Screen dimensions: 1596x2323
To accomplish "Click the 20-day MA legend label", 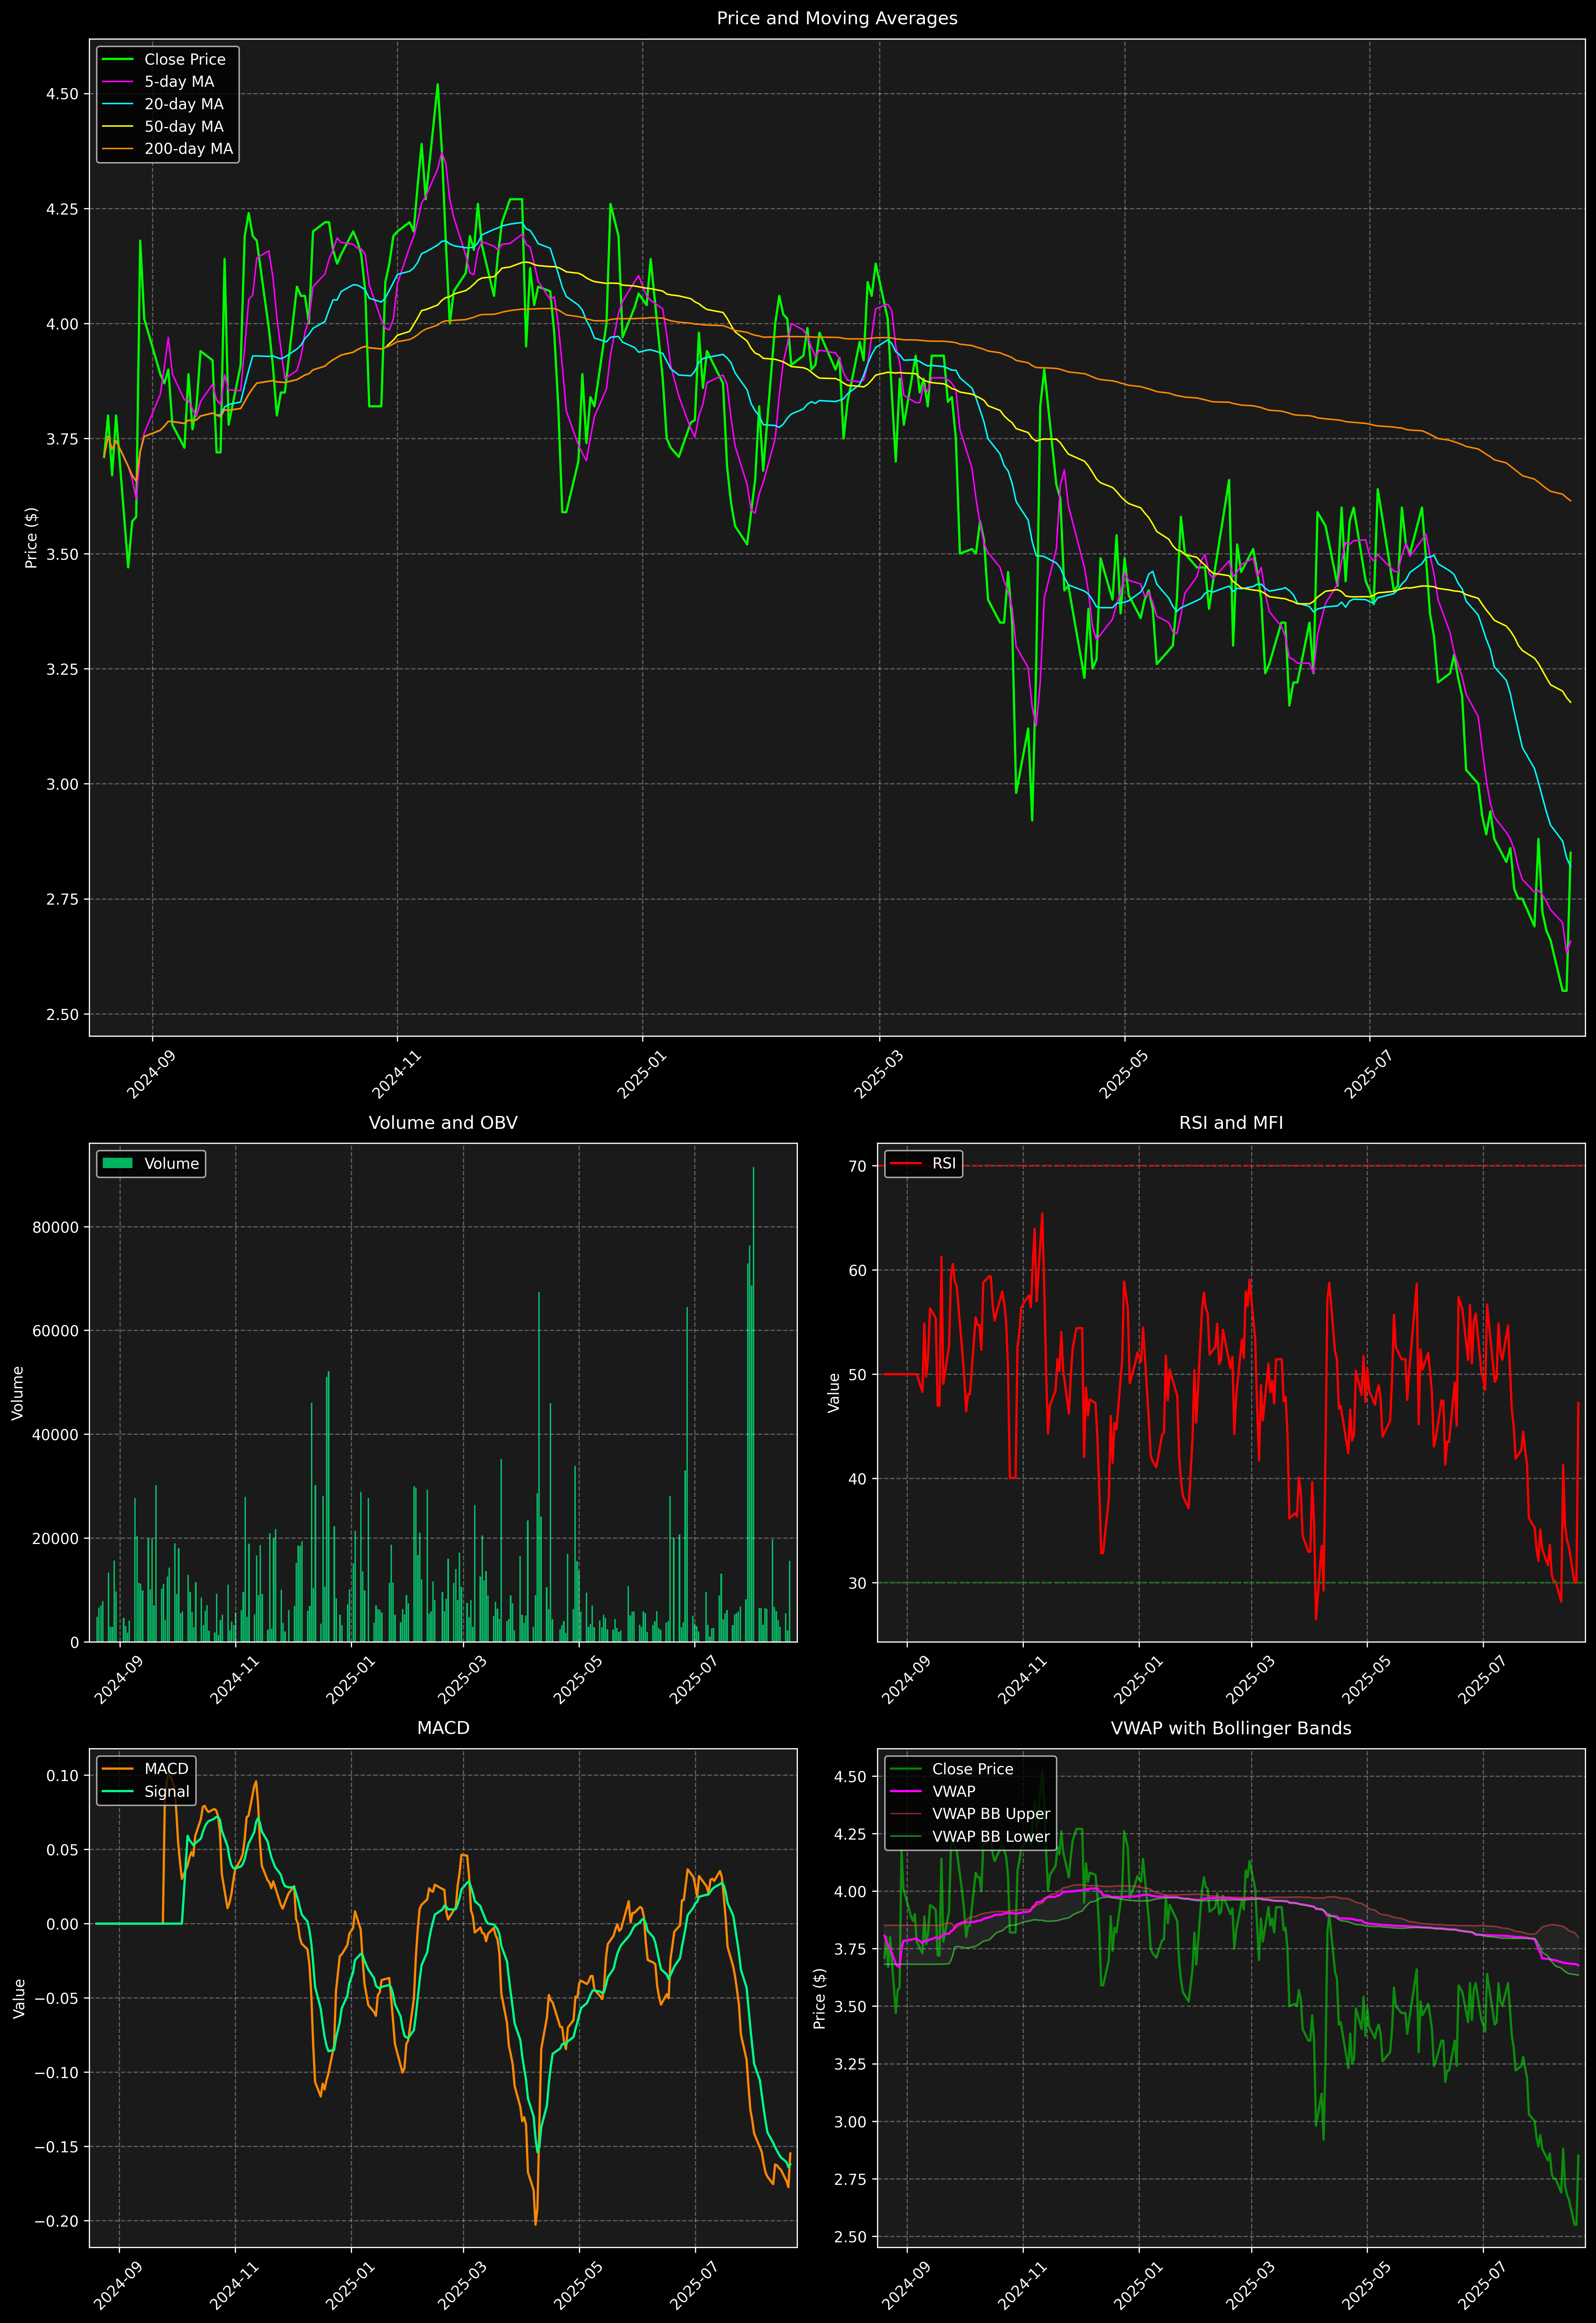I will click(184, 104).
